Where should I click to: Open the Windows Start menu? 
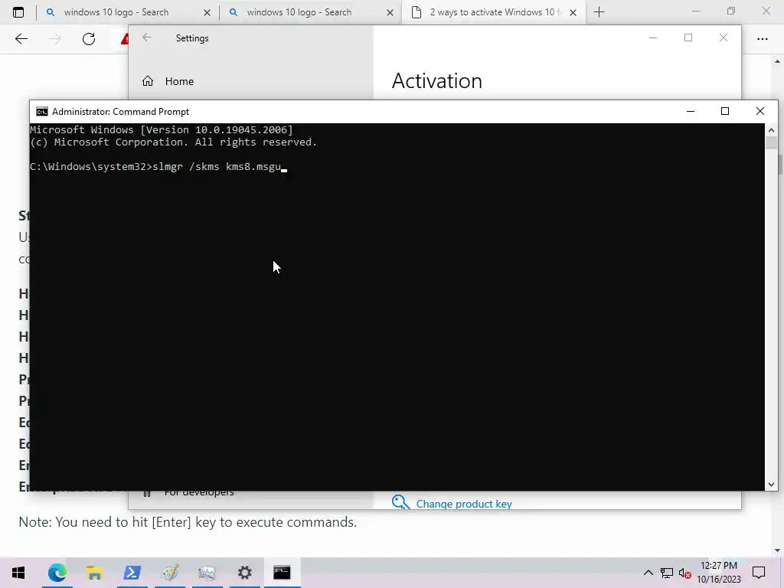pyautogui.click(x=18, y=573)
